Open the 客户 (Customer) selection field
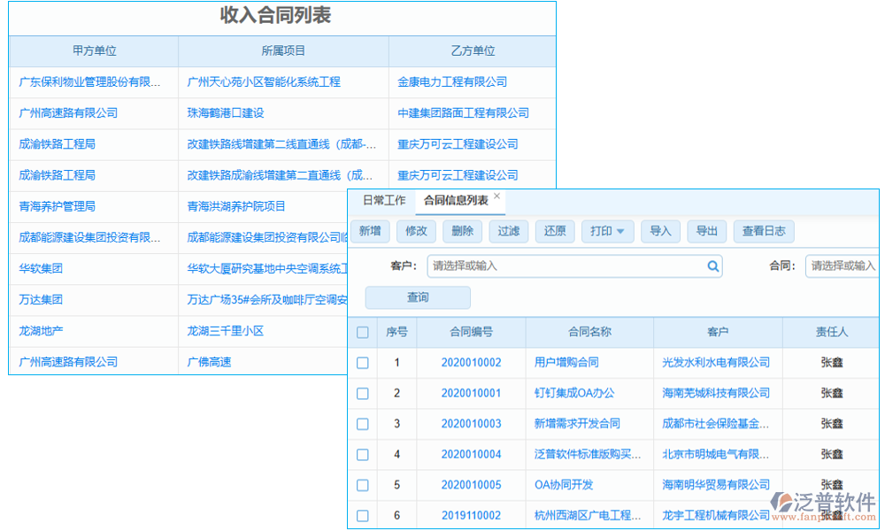Viewport: 885px width, 531px height. point(575,265)
